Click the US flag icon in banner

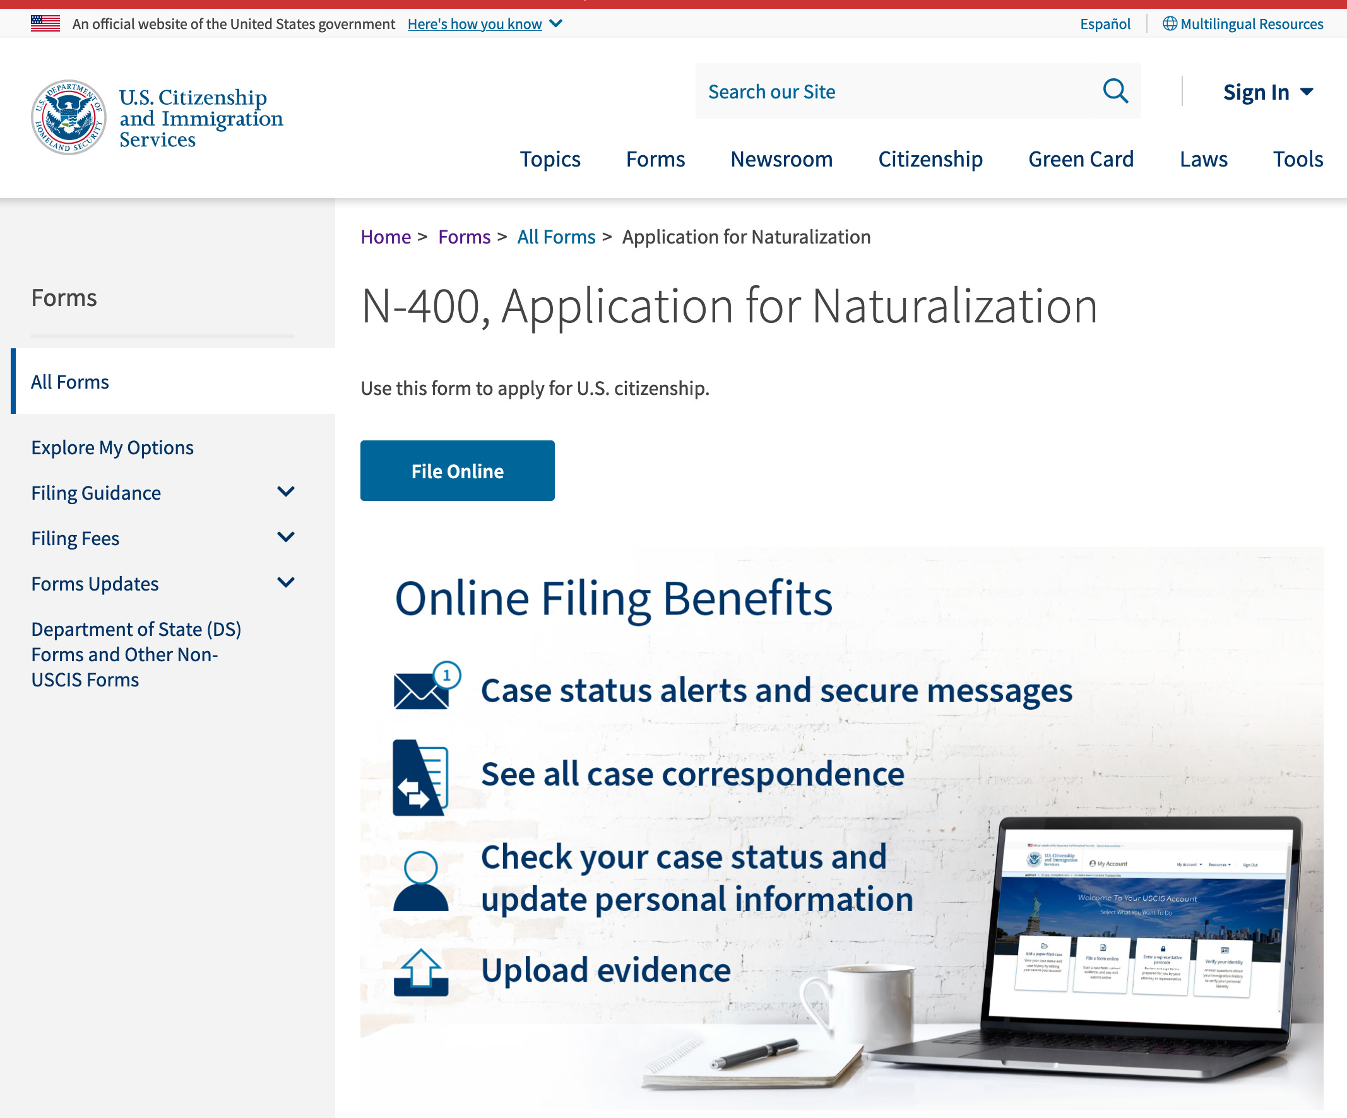45,24
